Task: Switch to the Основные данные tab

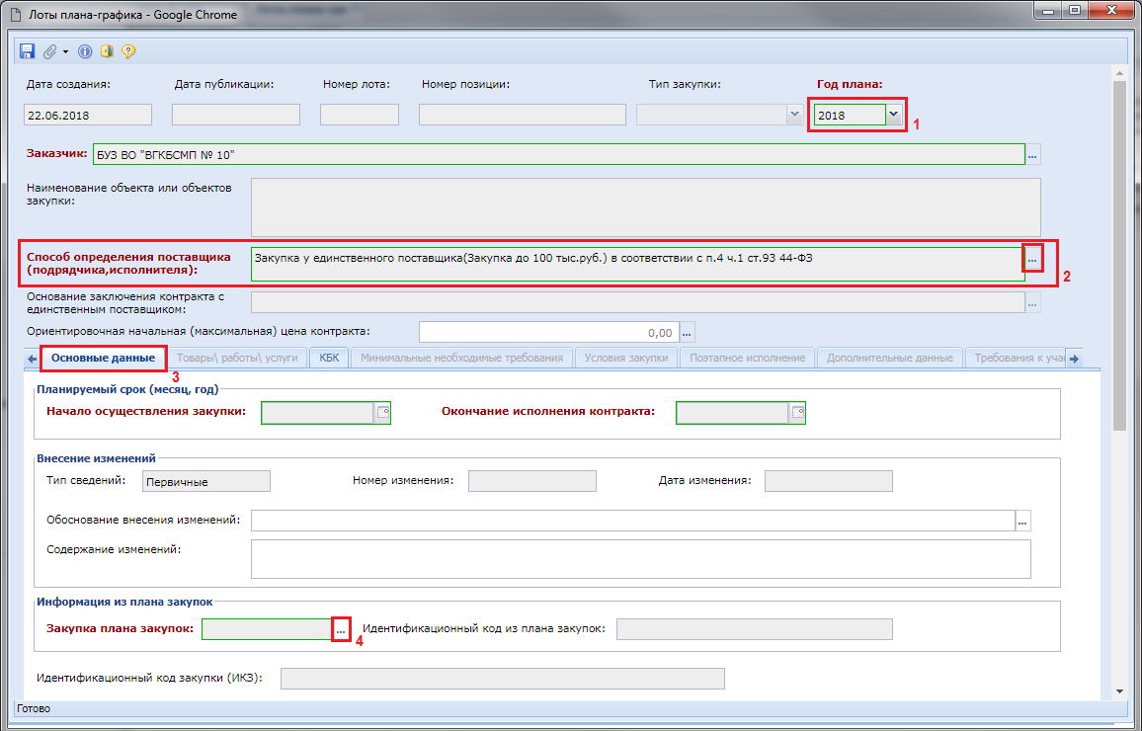Action: [x=103, y=358]
